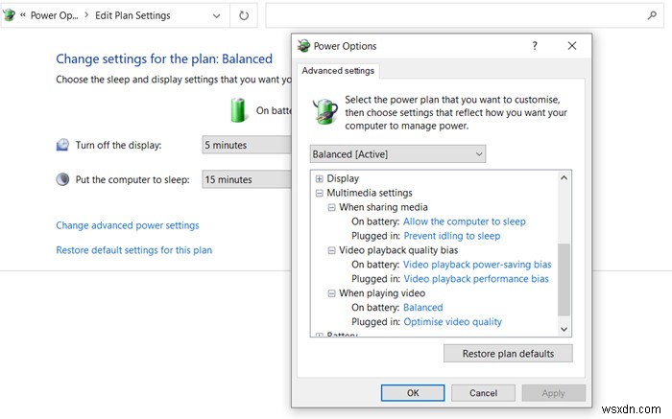
Task: Expand the Display tree node
Action: (x=320, y=178)
